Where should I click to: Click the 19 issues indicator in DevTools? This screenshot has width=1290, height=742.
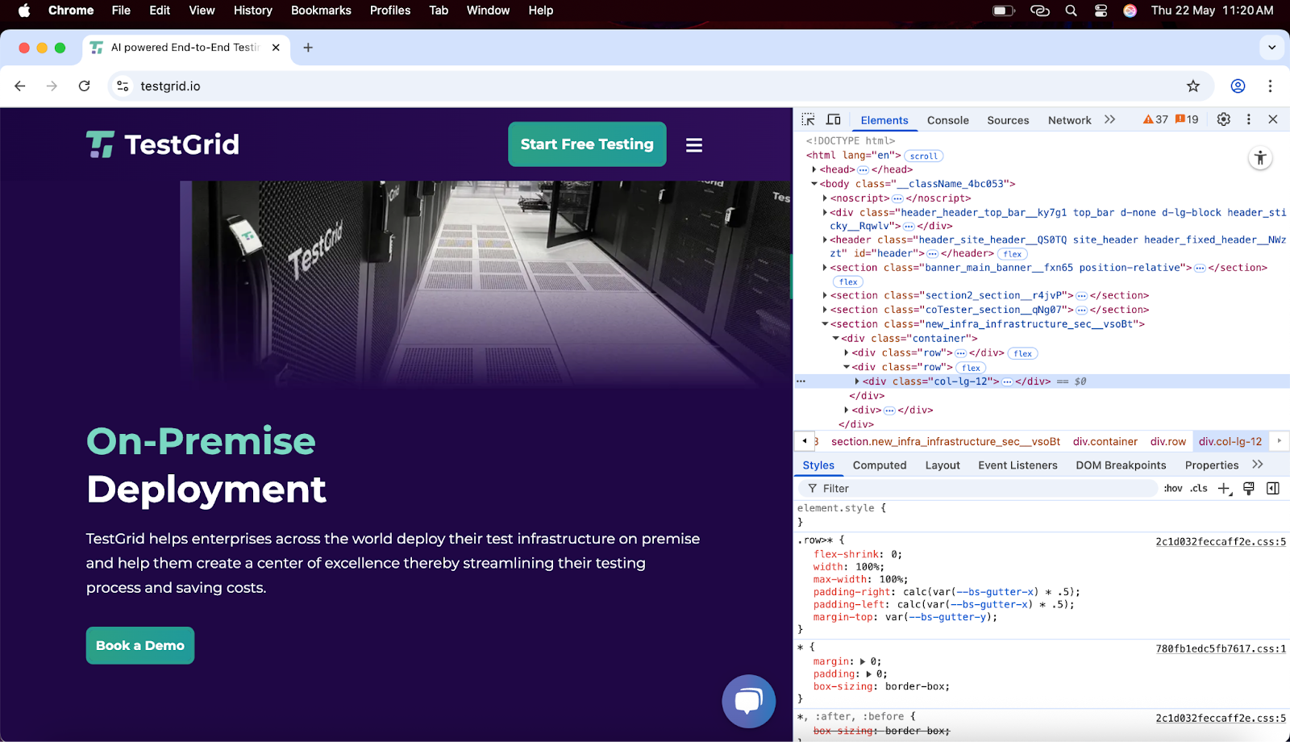tap(1187, 119)
